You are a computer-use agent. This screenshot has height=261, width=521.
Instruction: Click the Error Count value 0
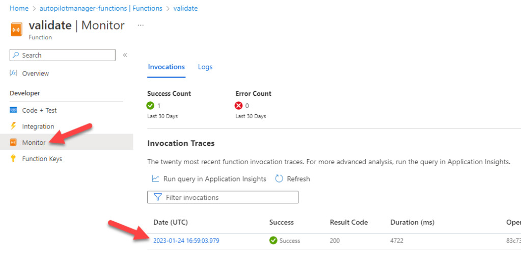click(x=247, y=106)
